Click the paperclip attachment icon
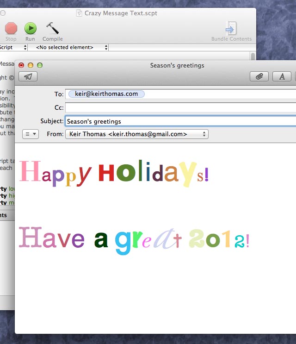Image resolution: width=296 pixels, height=344 pixels. tap(259, 77)
